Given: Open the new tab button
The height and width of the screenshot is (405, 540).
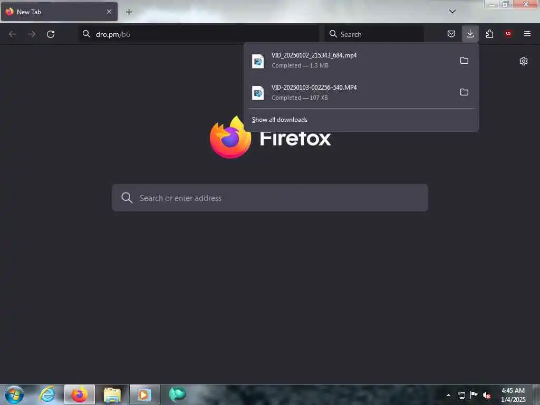Looking at the screenshot, I should click(129, 12).
